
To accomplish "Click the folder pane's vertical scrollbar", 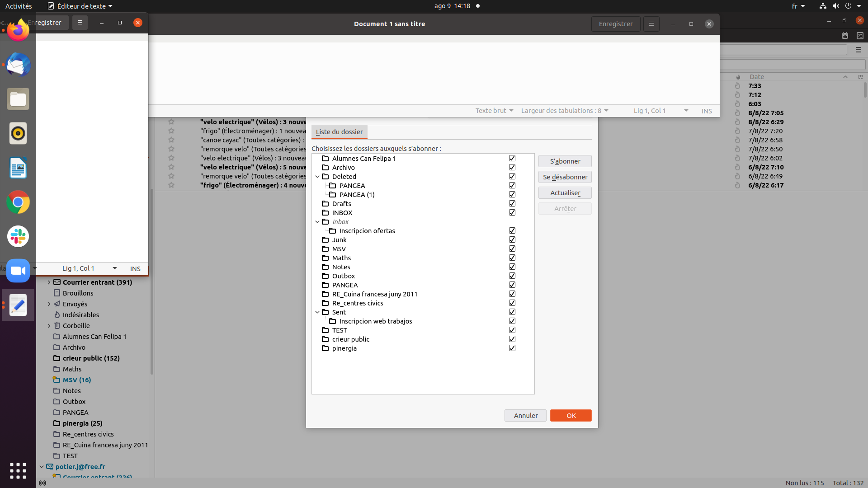I will coord(152,316).
